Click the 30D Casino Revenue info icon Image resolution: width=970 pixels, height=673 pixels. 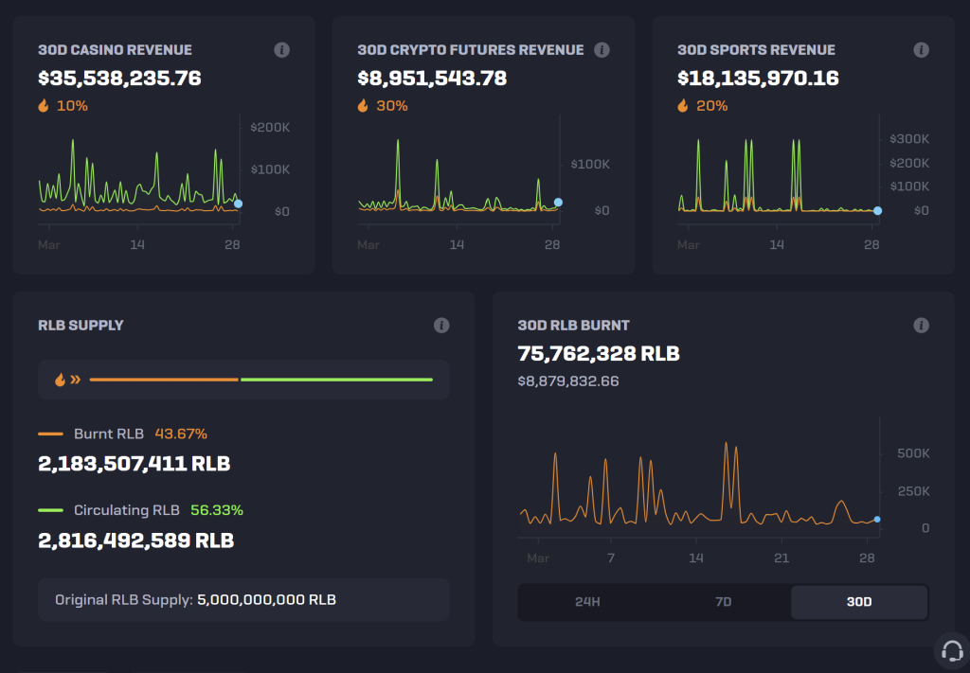pyautogui.click(x=281, y=50)
